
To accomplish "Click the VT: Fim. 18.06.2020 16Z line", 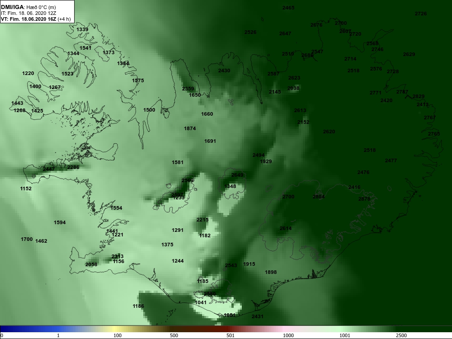I will (36, 19).
